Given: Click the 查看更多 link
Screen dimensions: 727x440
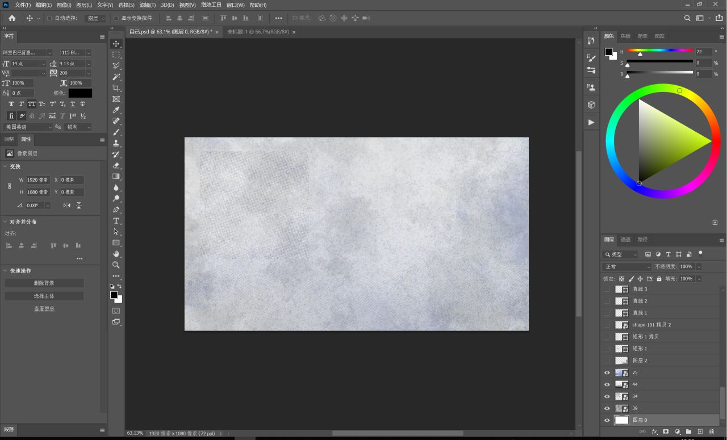Looking at the screenshot, I should pyautogui.click(x=44, y=309).
